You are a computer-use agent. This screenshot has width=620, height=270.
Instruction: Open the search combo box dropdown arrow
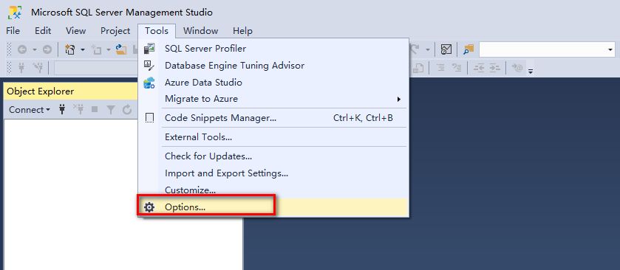(610, 49)
